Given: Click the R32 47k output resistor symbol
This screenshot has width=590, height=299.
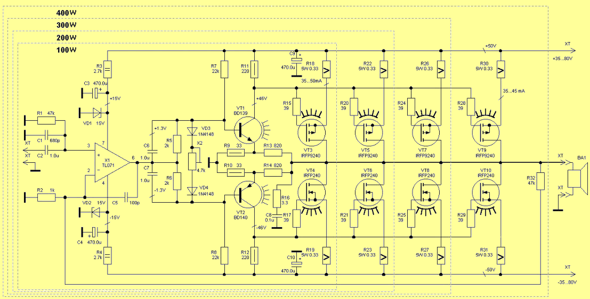Looking at the screenshot, I should (541, 181).
